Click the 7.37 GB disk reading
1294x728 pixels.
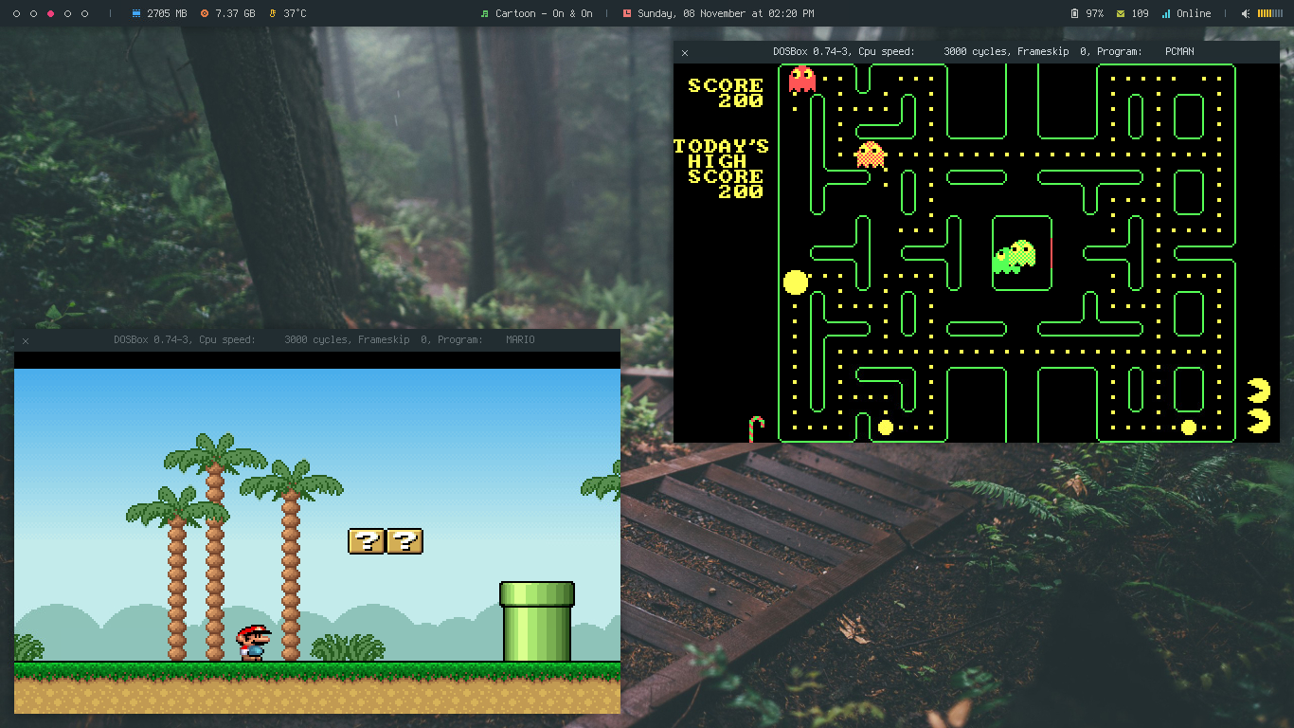click(235, 14)
